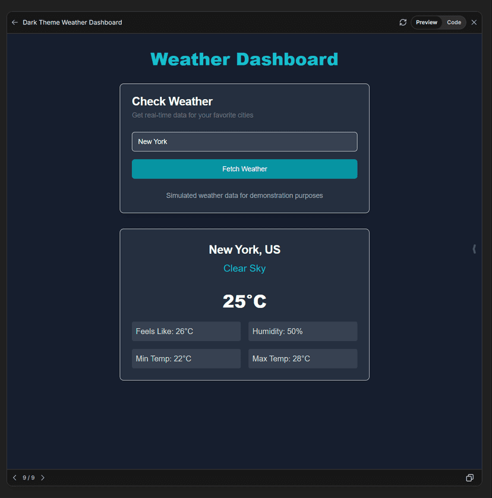Click the 25°C temperature reading

tap(244, 302)
